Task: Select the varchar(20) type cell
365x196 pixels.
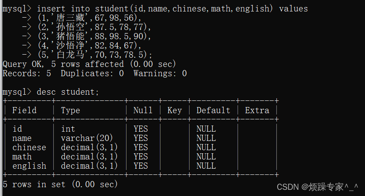Action: point(87,138)
